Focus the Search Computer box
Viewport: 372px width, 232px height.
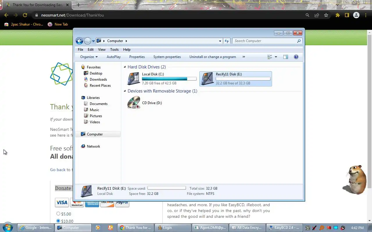tap(267, 41)
